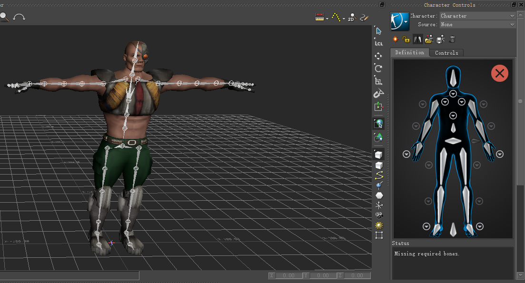The width and height of the screenshot is (525, 283).
Task: Click the Character Controls scrollbar up arrow
Action: [520, 15]
